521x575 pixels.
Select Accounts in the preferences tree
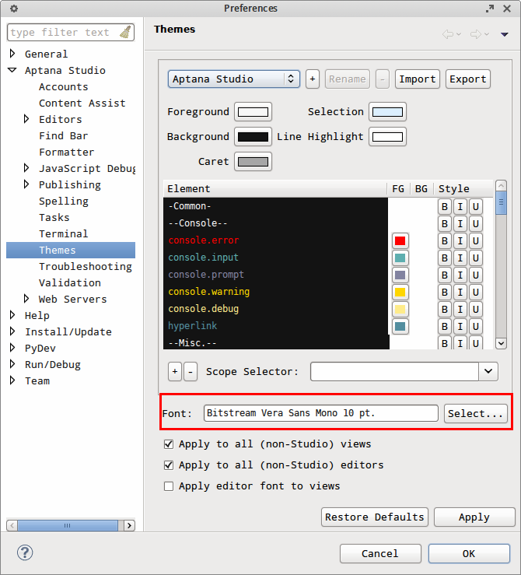tap(64, 87)
